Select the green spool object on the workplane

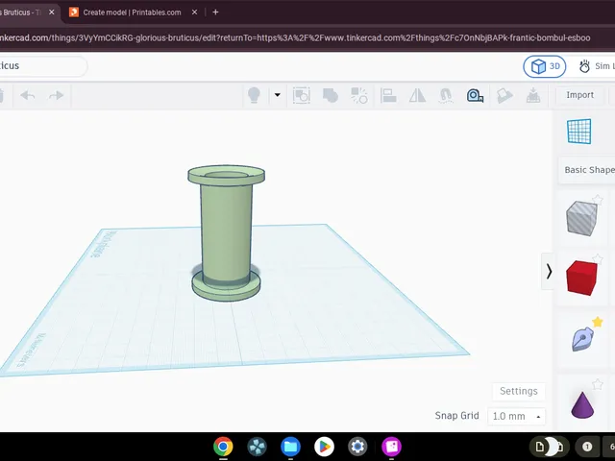click(x=226, y=232)
